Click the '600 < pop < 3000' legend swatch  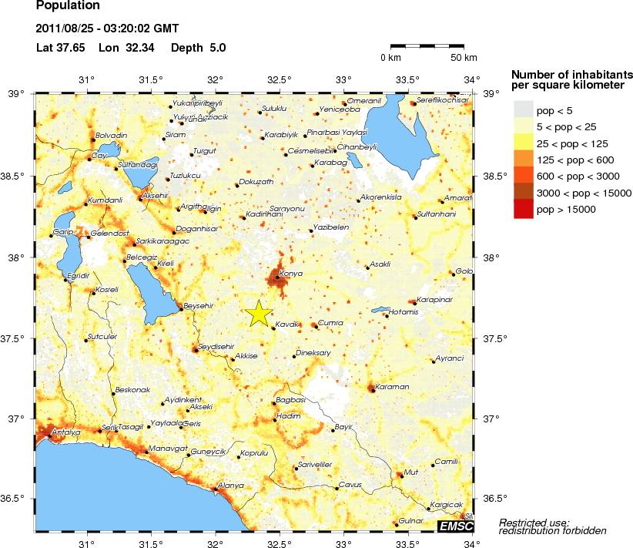click(x=524, y=177)
